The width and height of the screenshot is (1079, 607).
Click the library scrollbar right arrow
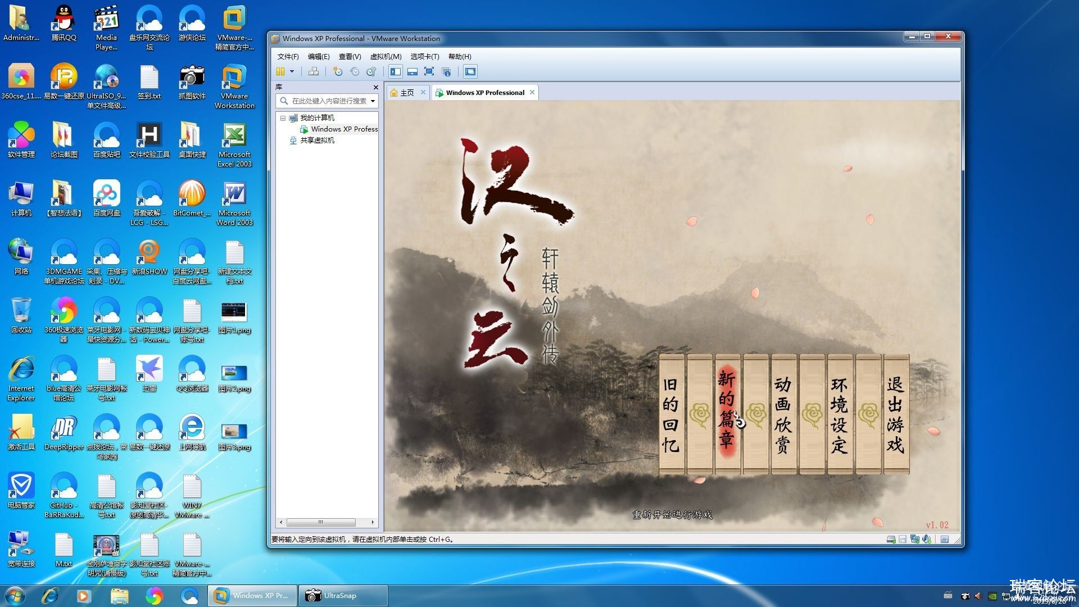[x=372, y=522]
